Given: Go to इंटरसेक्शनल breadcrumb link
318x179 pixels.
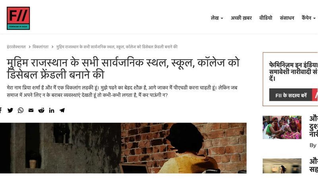Looking at the screenshot, I should click(x=16, y=47).
